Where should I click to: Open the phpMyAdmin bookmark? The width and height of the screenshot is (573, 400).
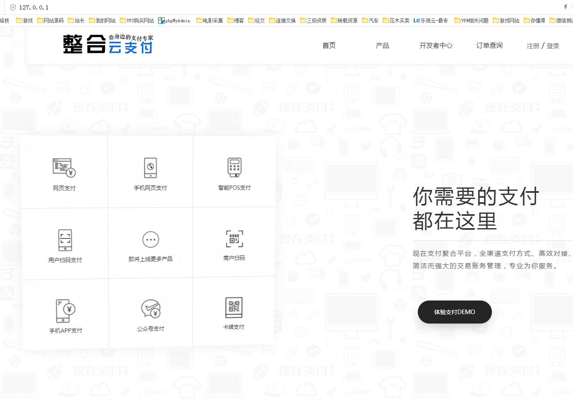tap(175, 21)
